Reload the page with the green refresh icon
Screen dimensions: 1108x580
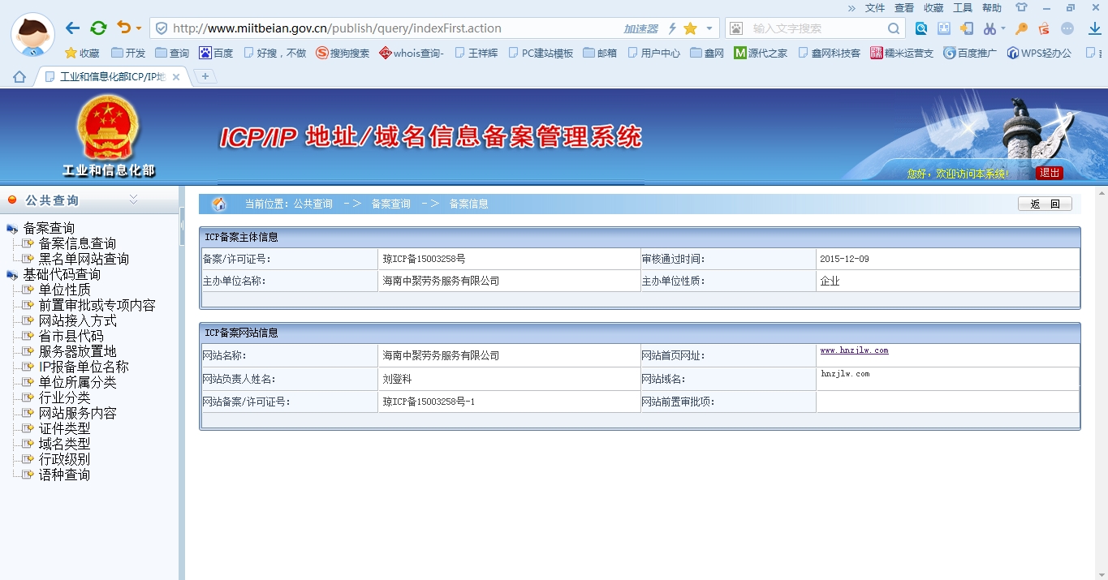coord(98,28)
